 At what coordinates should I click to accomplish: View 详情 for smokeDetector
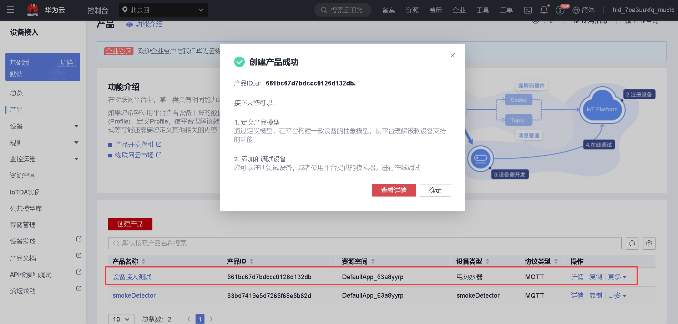577,296
